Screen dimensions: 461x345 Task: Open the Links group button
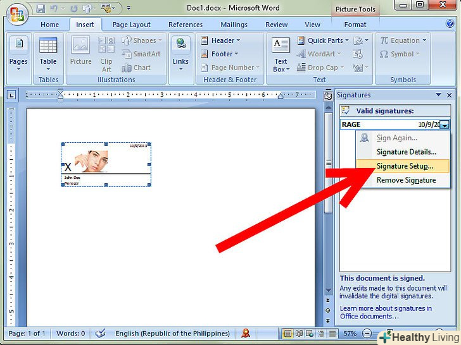coord(180,54)
